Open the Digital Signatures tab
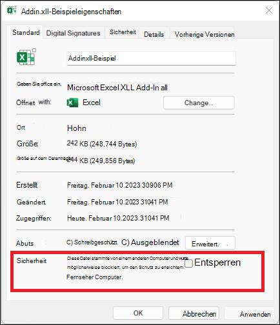This screenshot has width=280, height=325. (74, 33)
